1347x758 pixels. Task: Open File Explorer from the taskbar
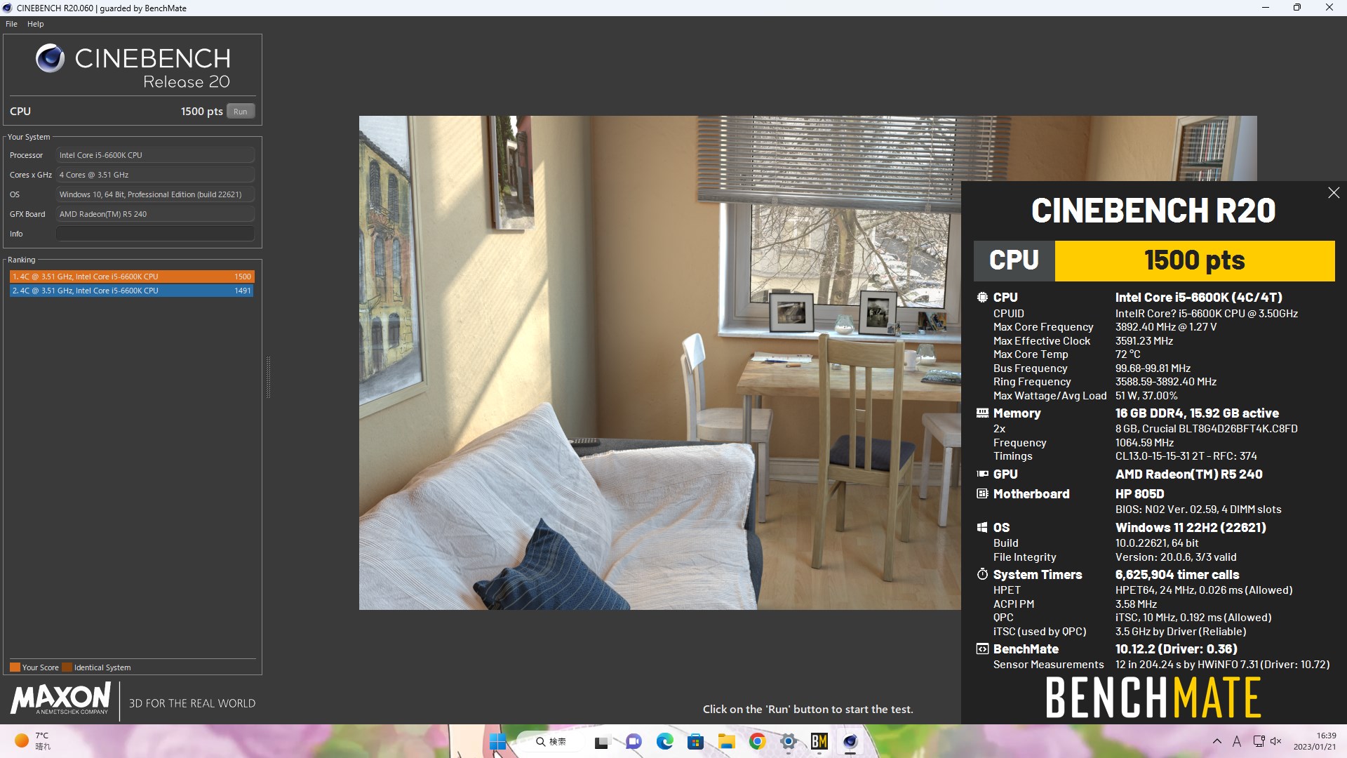726,742
